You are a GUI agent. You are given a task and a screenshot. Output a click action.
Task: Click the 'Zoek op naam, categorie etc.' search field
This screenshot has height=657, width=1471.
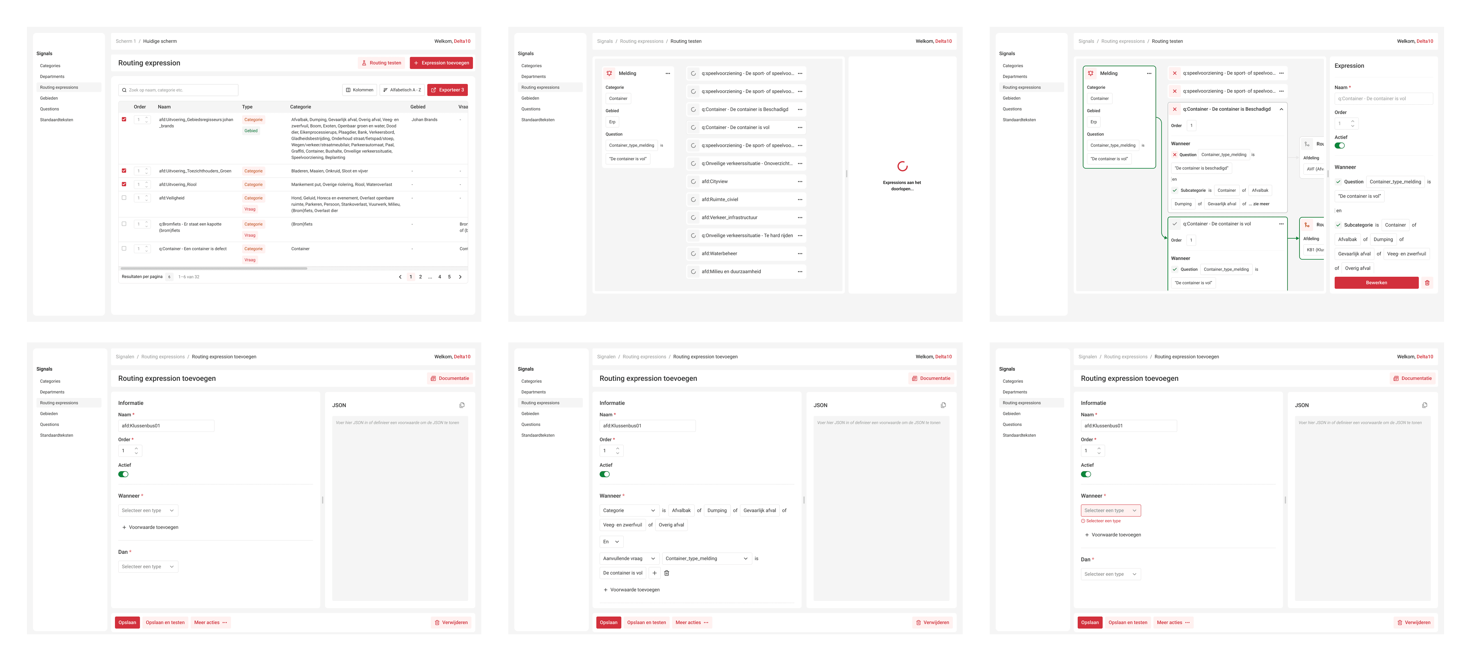178,90
